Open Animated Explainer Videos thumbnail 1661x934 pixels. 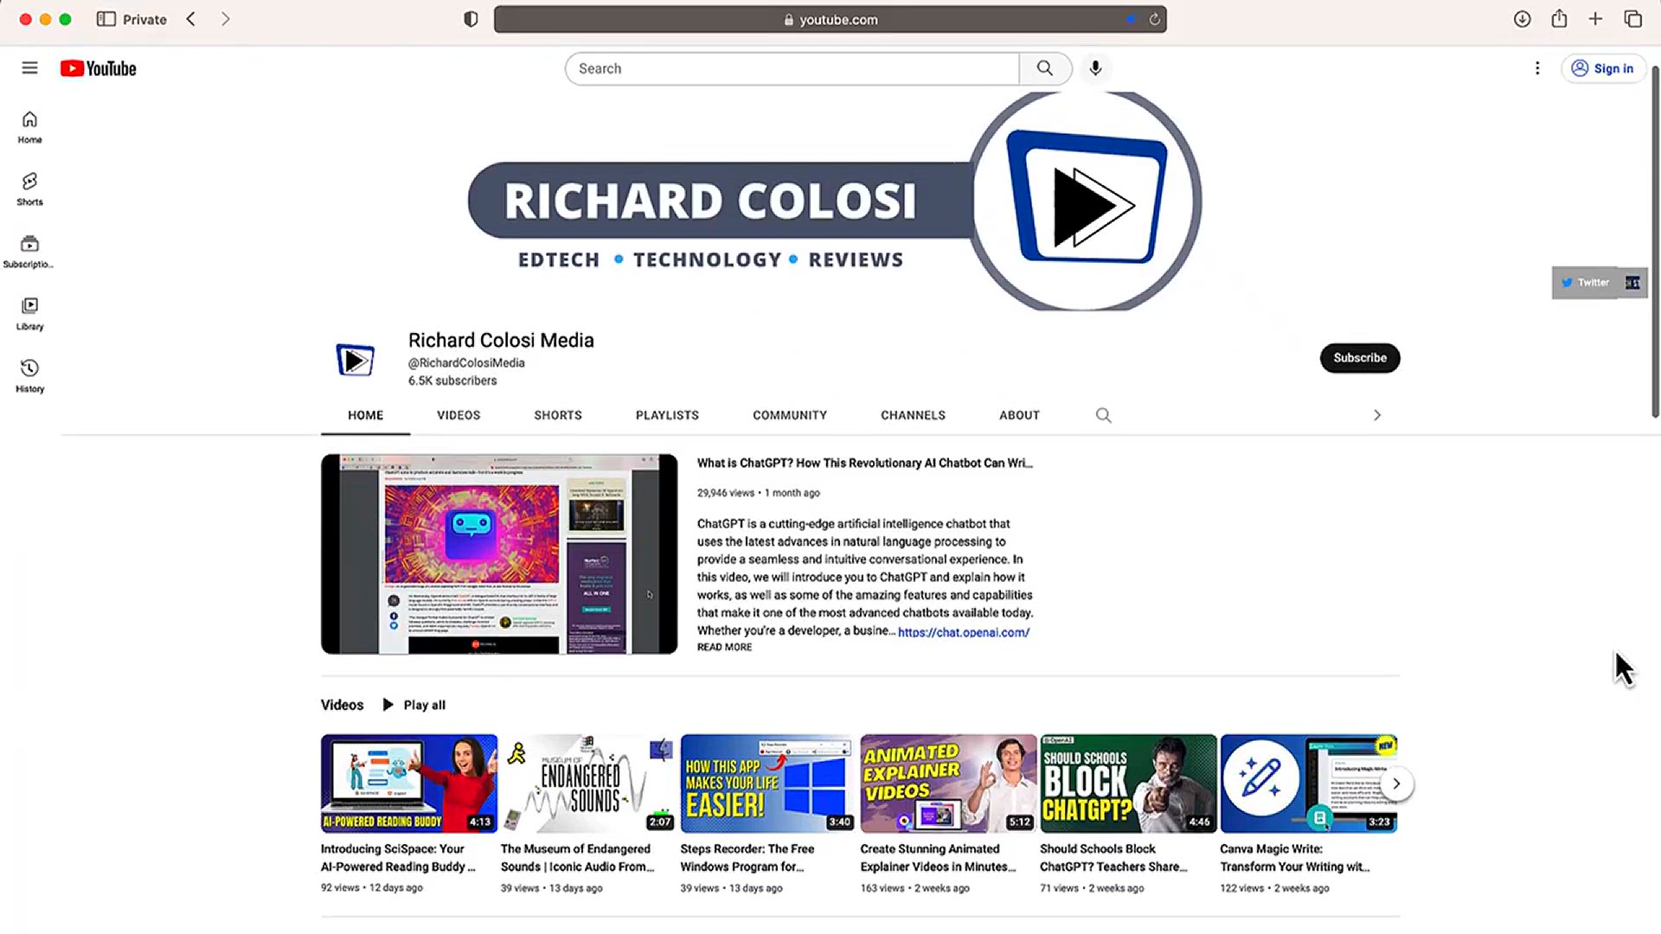click(948, 784)
